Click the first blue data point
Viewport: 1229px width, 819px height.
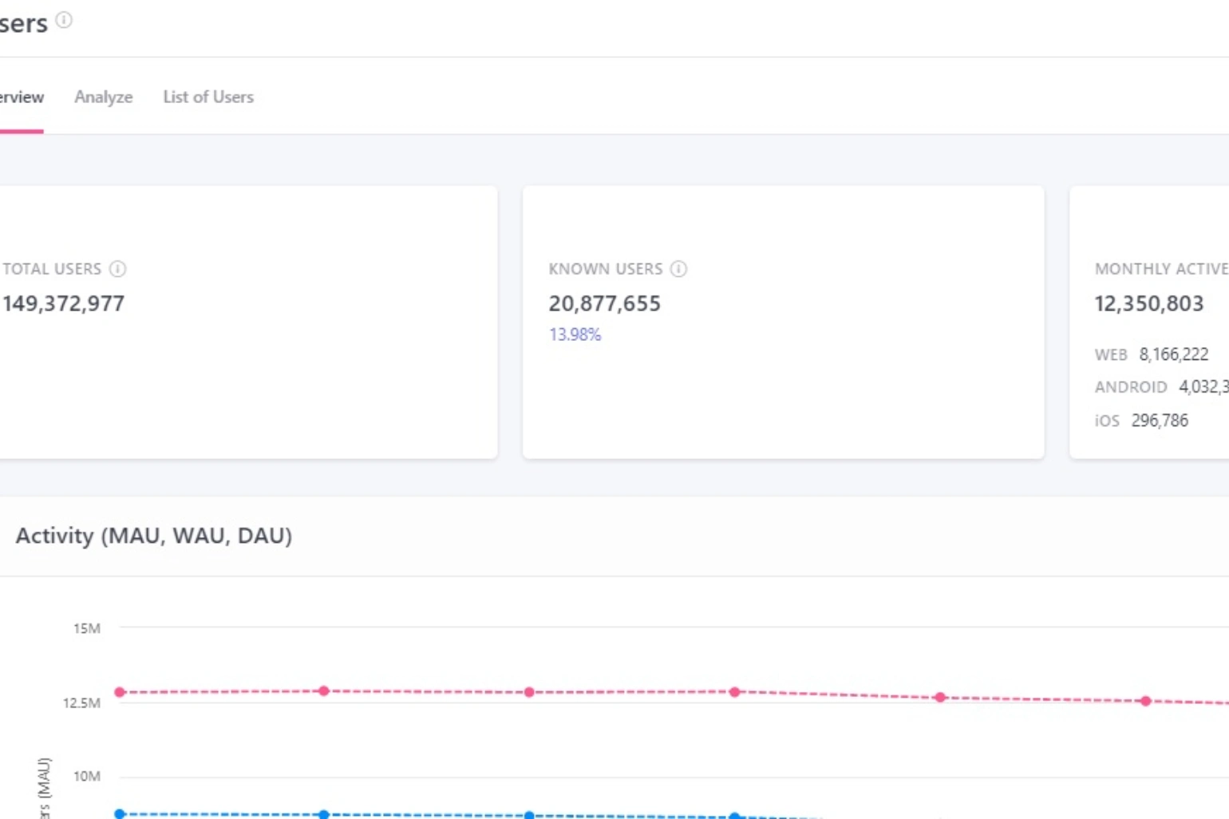[x=120, y=814]
